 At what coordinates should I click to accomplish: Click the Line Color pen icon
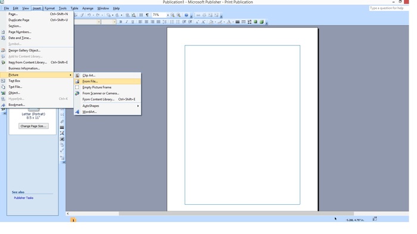(x=220, y=22)
